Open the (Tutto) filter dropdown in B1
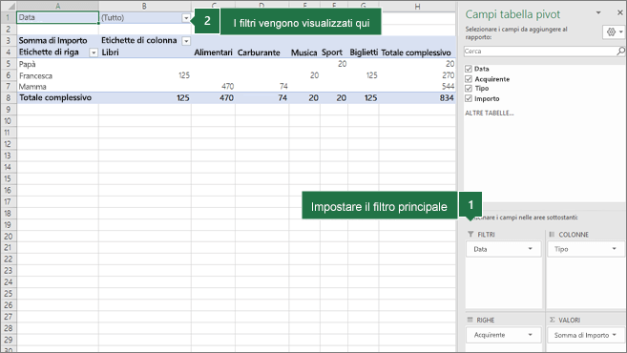627x353 pixels. click(186, 18)
